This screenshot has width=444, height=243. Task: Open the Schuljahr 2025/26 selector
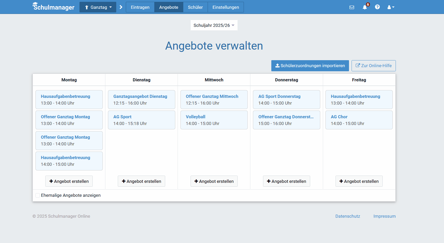point(214,25)
